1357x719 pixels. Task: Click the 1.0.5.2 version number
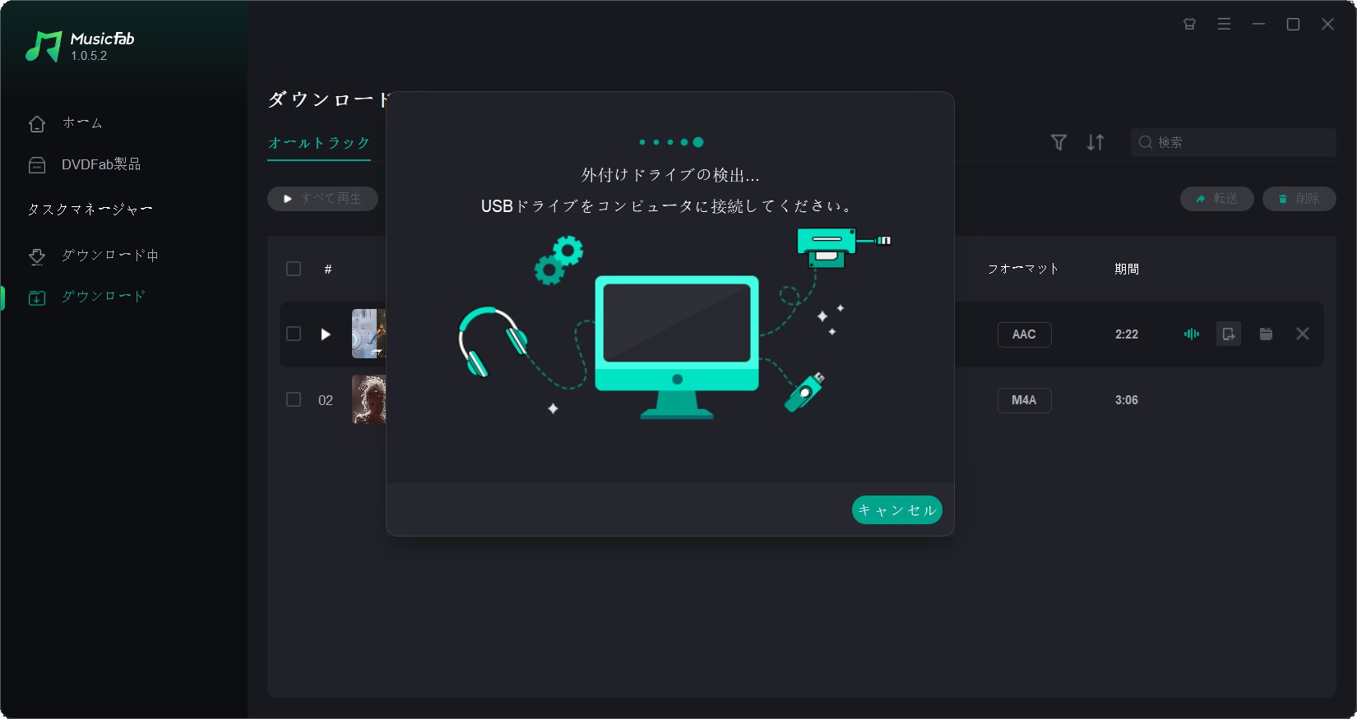click(89, 56)
